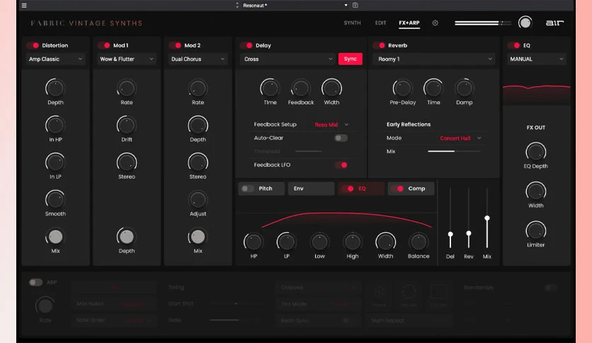Click the Mod 1 Rate knob
The image size is (592, 343).
pos(127,89)
